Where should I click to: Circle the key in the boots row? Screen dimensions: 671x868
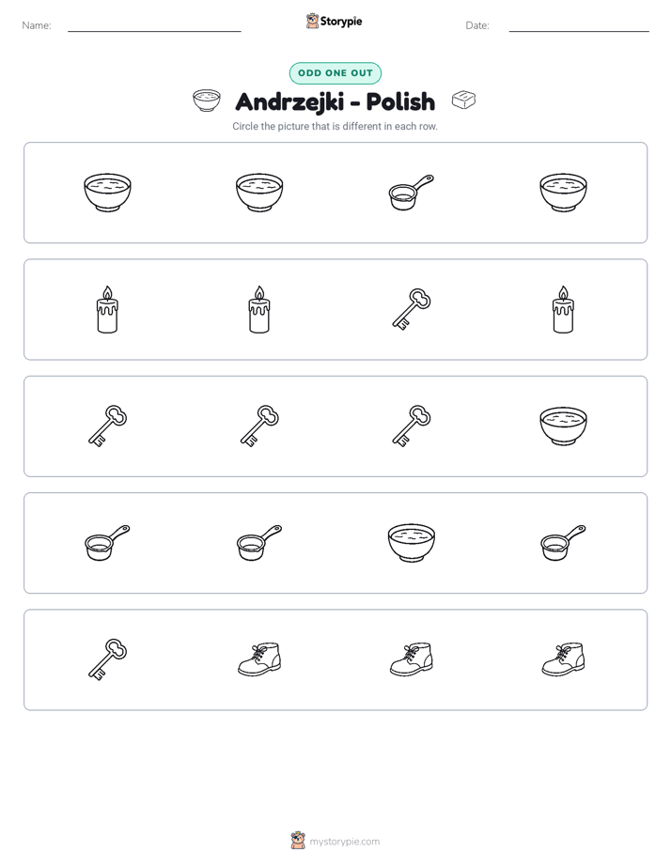coord(107,659)
